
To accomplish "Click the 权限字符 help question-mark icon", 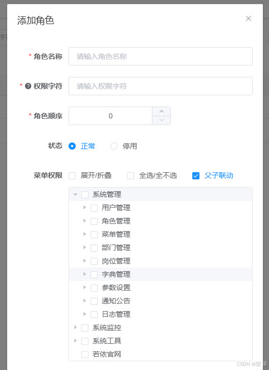I will coord(28,86).
